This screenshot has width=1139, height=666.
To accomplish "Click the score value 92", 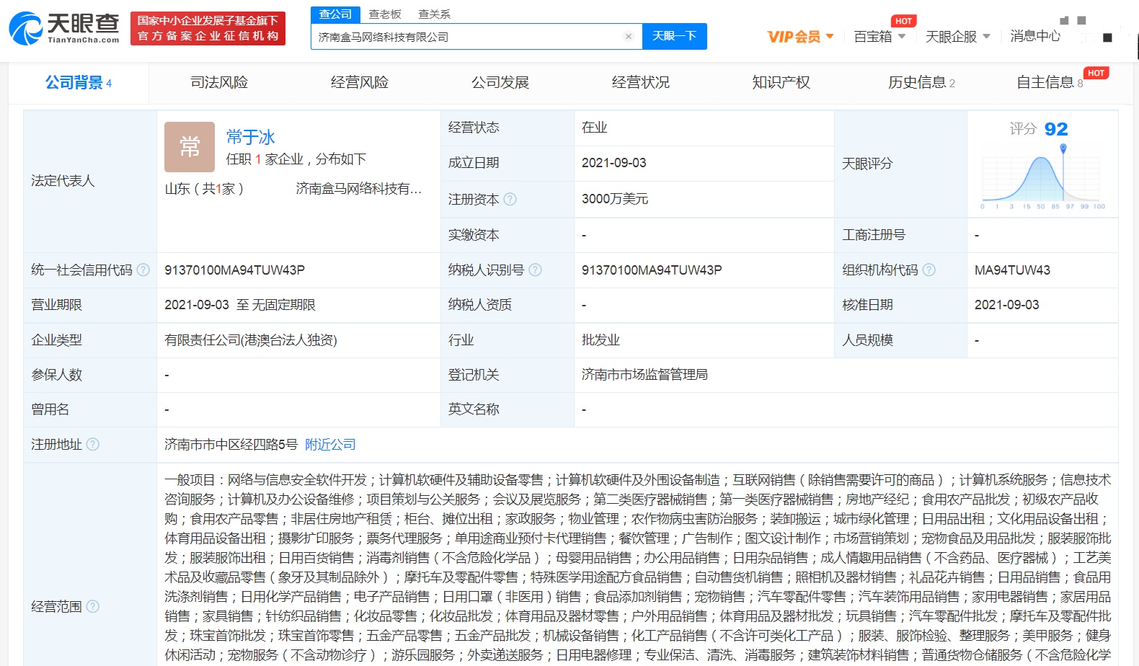I will click(x=1056, y=129).
